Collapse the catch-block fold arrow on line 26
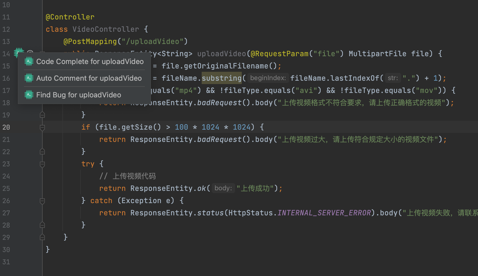This screenshot has height=276, width=478. 42,201
